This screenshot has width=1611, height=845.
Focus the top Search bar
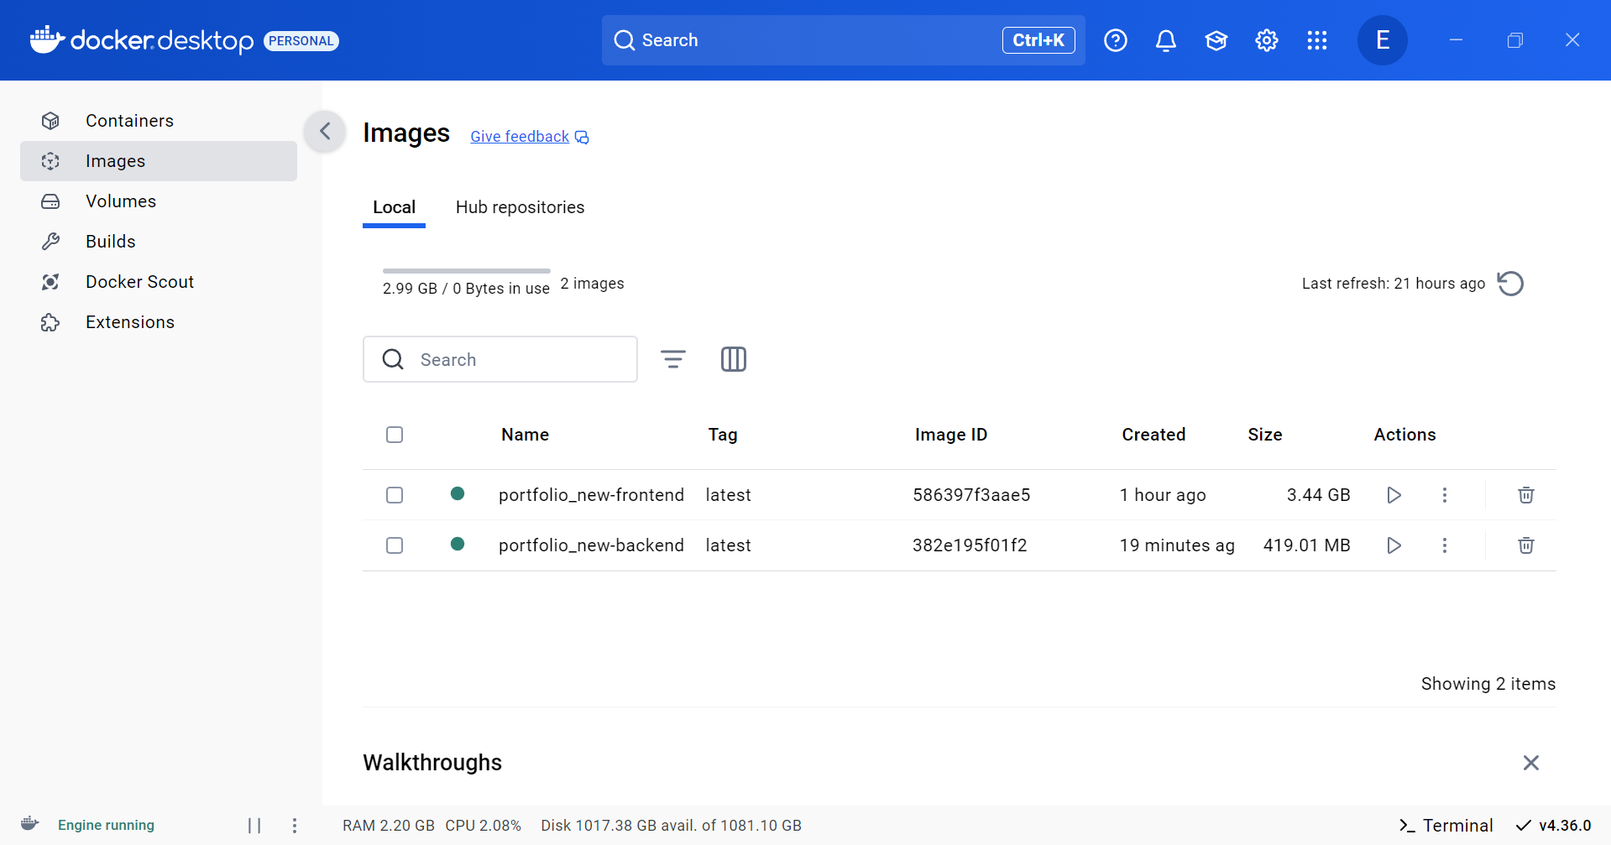tap(843, 40)
